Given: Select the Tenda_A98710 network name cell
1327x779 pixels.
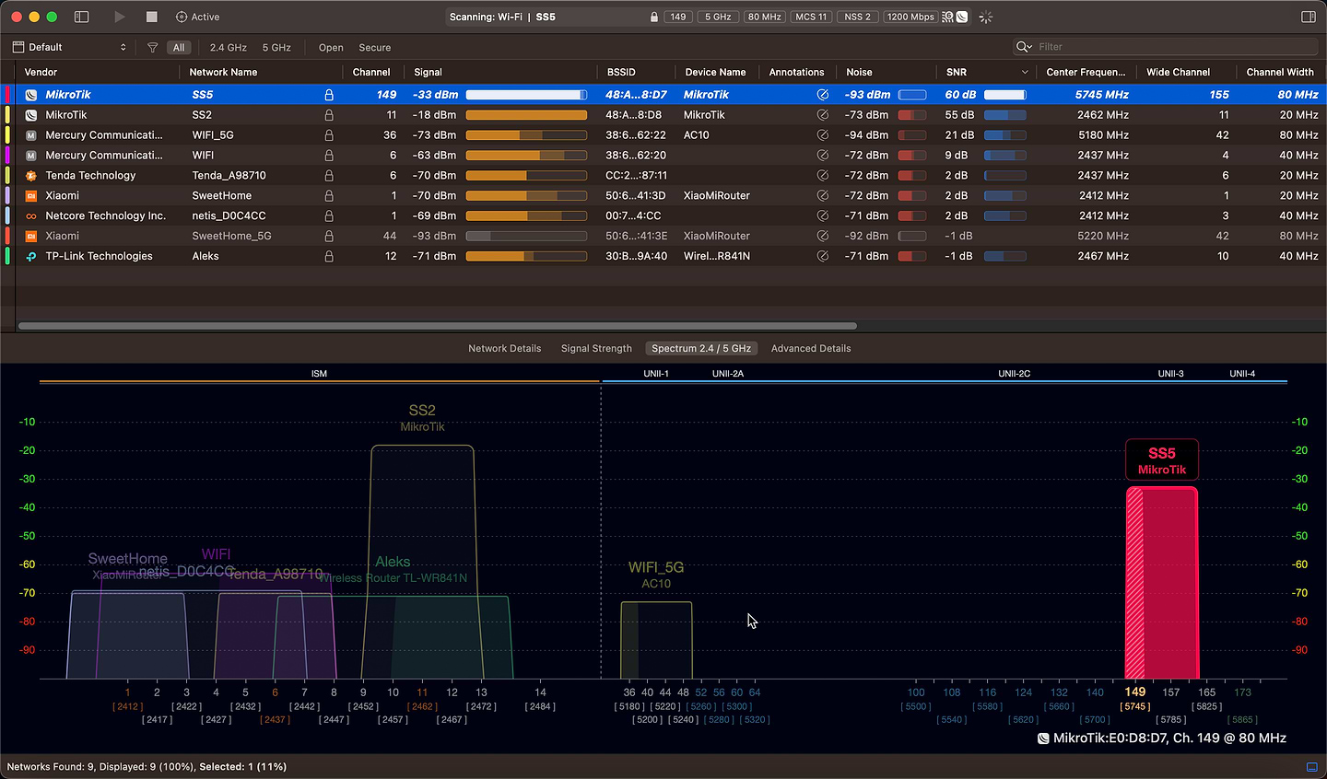Looking at the screenshot, I should click(x=229, y=175).
